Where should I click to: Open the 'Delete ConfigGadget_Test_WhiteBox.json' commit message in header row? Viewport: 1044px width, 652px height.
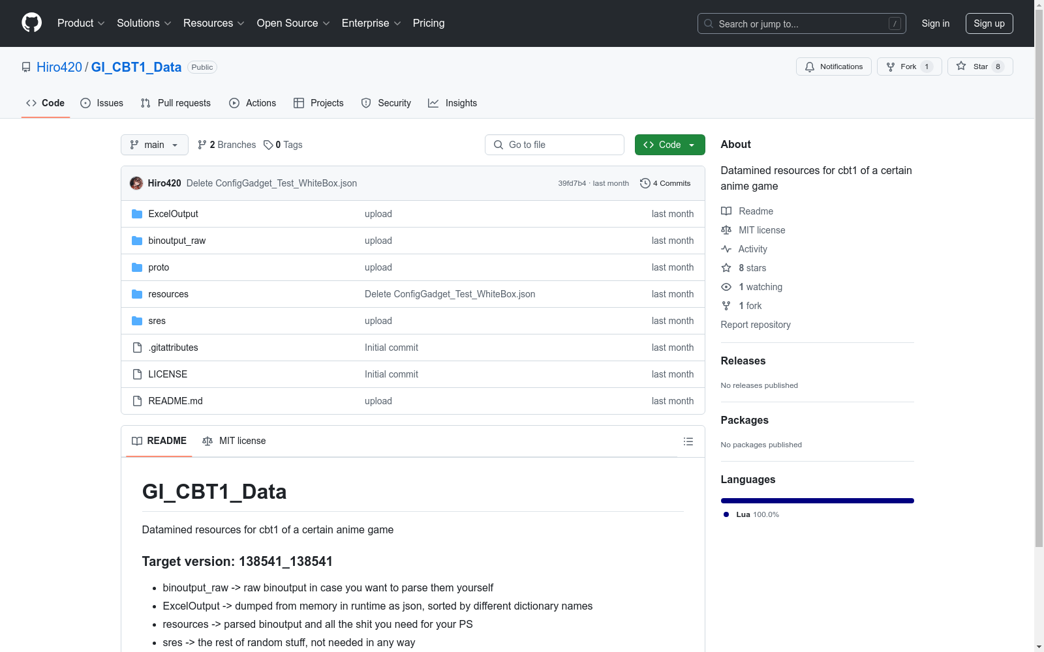pos(271,183)
